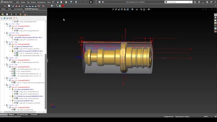217x122 pixels.
Task: Click the Save icon in the top toolbar
Action: [71, 2]
